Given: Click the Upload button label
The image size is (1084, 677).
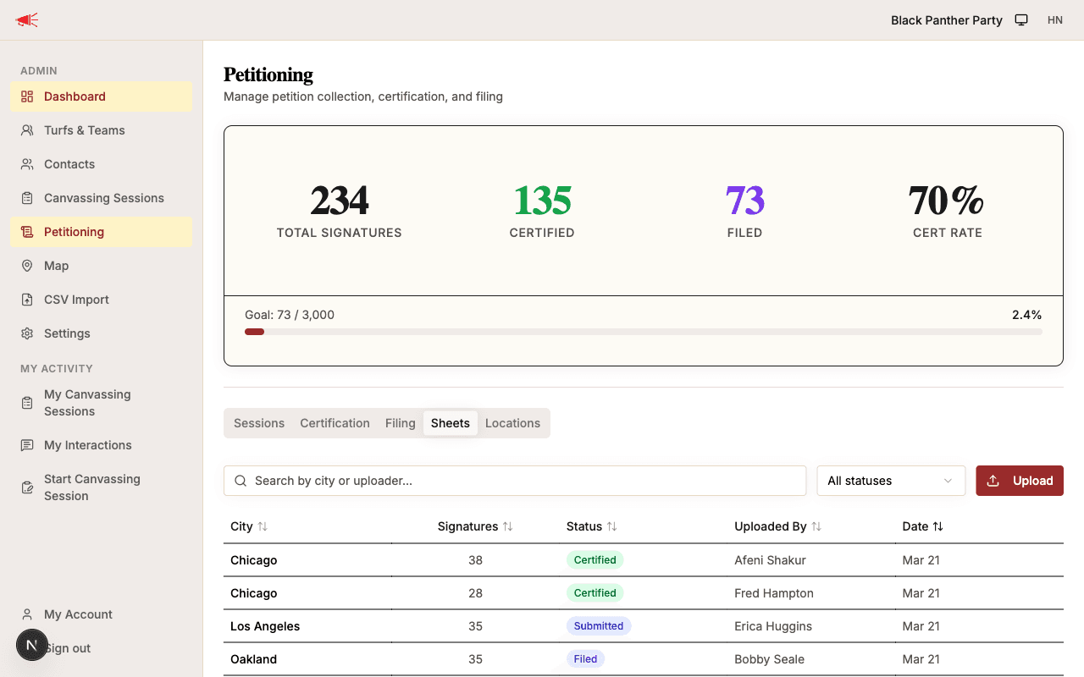Looking at the screenshot, I should pos(1033,481).
